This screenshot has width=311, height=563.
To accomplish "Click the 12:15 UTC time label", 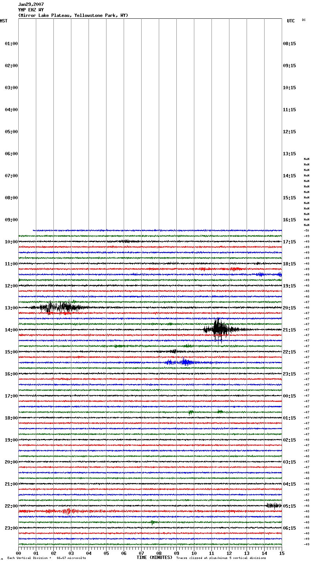I will pos(289,132).
